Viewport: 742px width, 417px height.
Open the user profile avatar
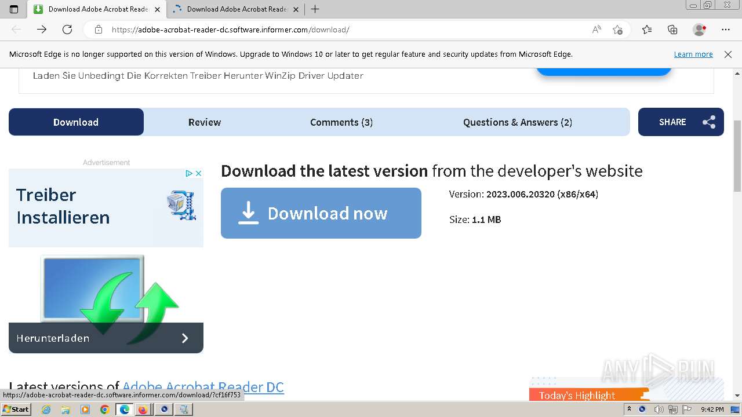(699, 30)
